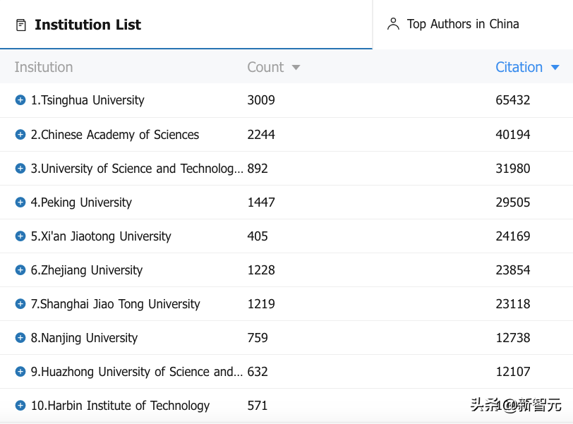
Task: Expand the Tsinghua University row plus icon
Action: [x=20, y=100]
